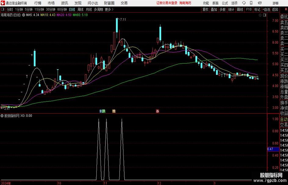Open the F10 company info button
The image size is (288, 185).
tap(249, 9)
